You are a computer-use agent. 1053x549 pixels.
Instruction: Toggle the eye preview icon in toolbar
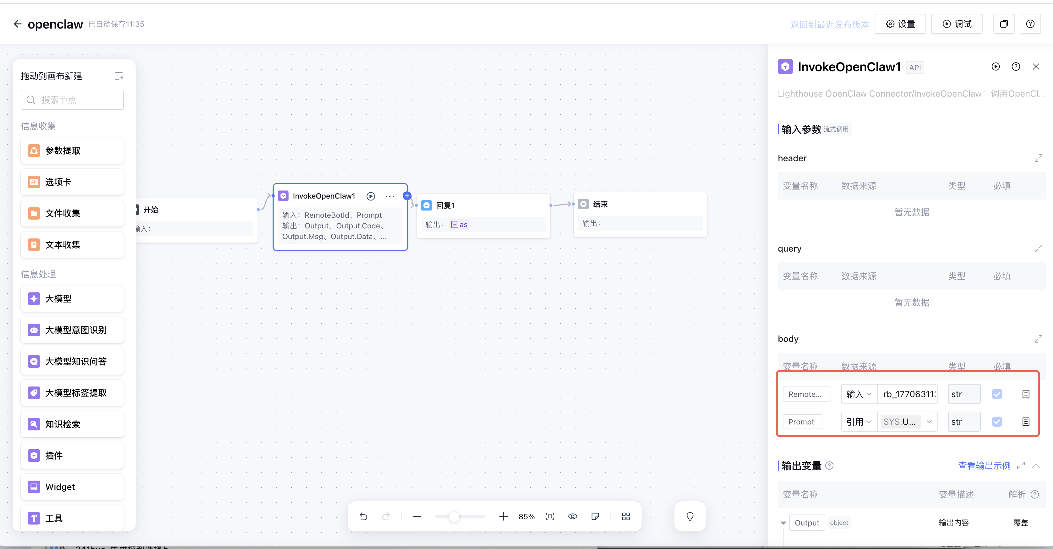coord(572,516)
